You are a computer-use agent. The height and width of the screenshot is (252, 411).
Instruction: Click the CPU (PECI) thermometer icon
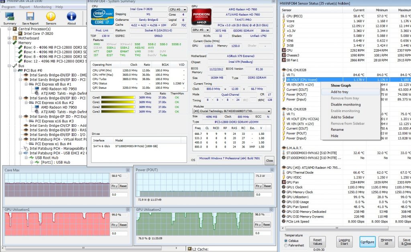284,16
